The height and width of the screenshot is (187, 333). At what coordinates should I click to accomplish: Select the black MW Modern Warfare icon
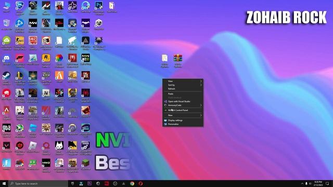(33, 23)
